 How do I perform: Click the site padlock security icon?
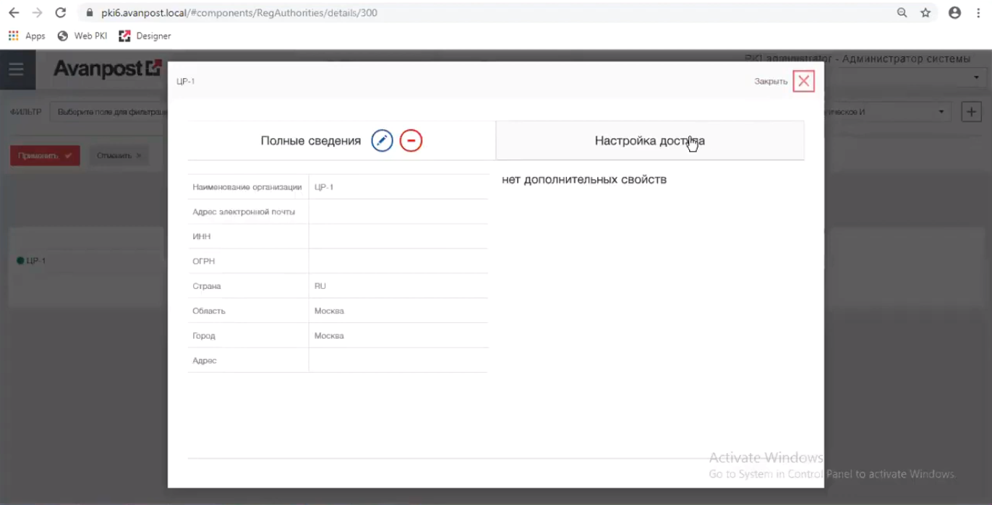(90, 13)
